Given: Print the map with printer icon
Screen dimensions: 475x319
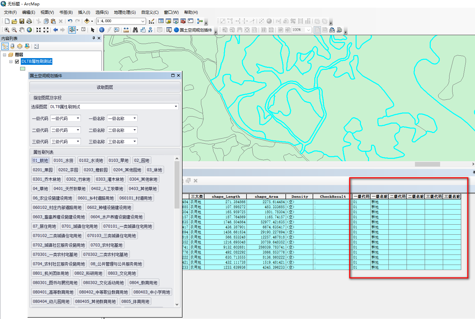Looking at the screenshot, I should click(x=29, y=21).
